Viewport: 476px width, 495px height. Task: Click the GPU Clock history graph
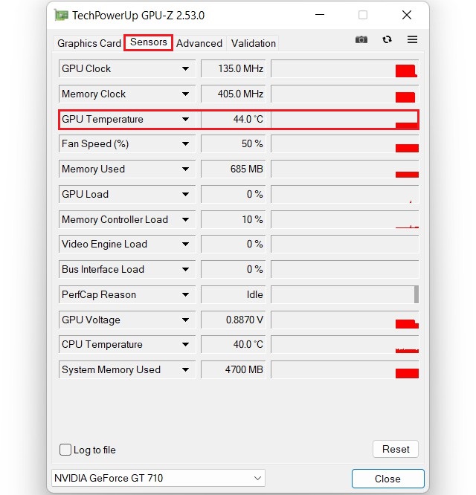(345, 68)
